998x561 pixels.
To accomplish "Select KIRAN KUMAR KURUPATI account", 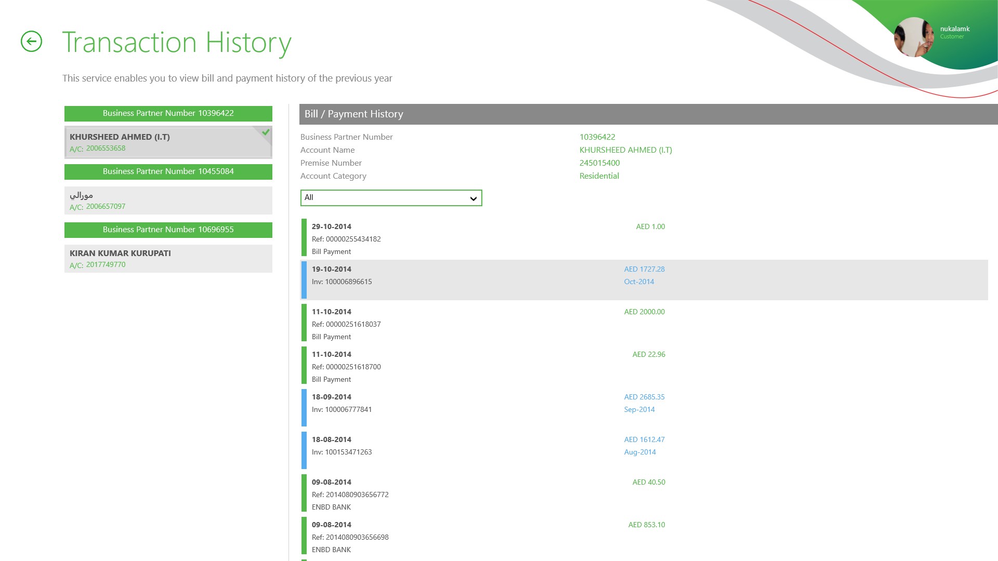I will click(167, 259).
